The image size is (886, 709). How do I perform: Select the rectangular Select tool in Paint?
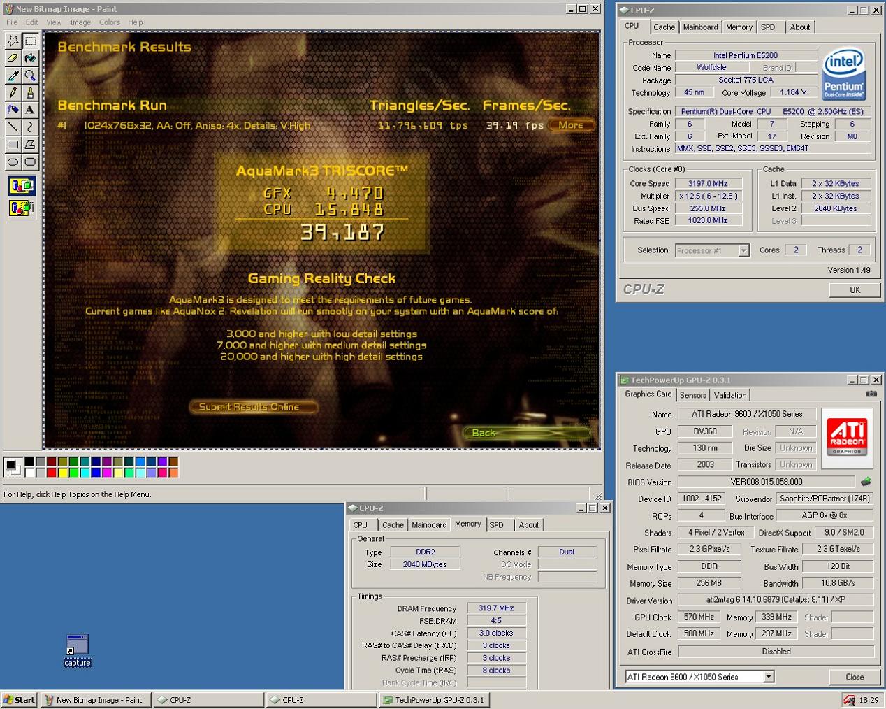(x=30, y=41)
